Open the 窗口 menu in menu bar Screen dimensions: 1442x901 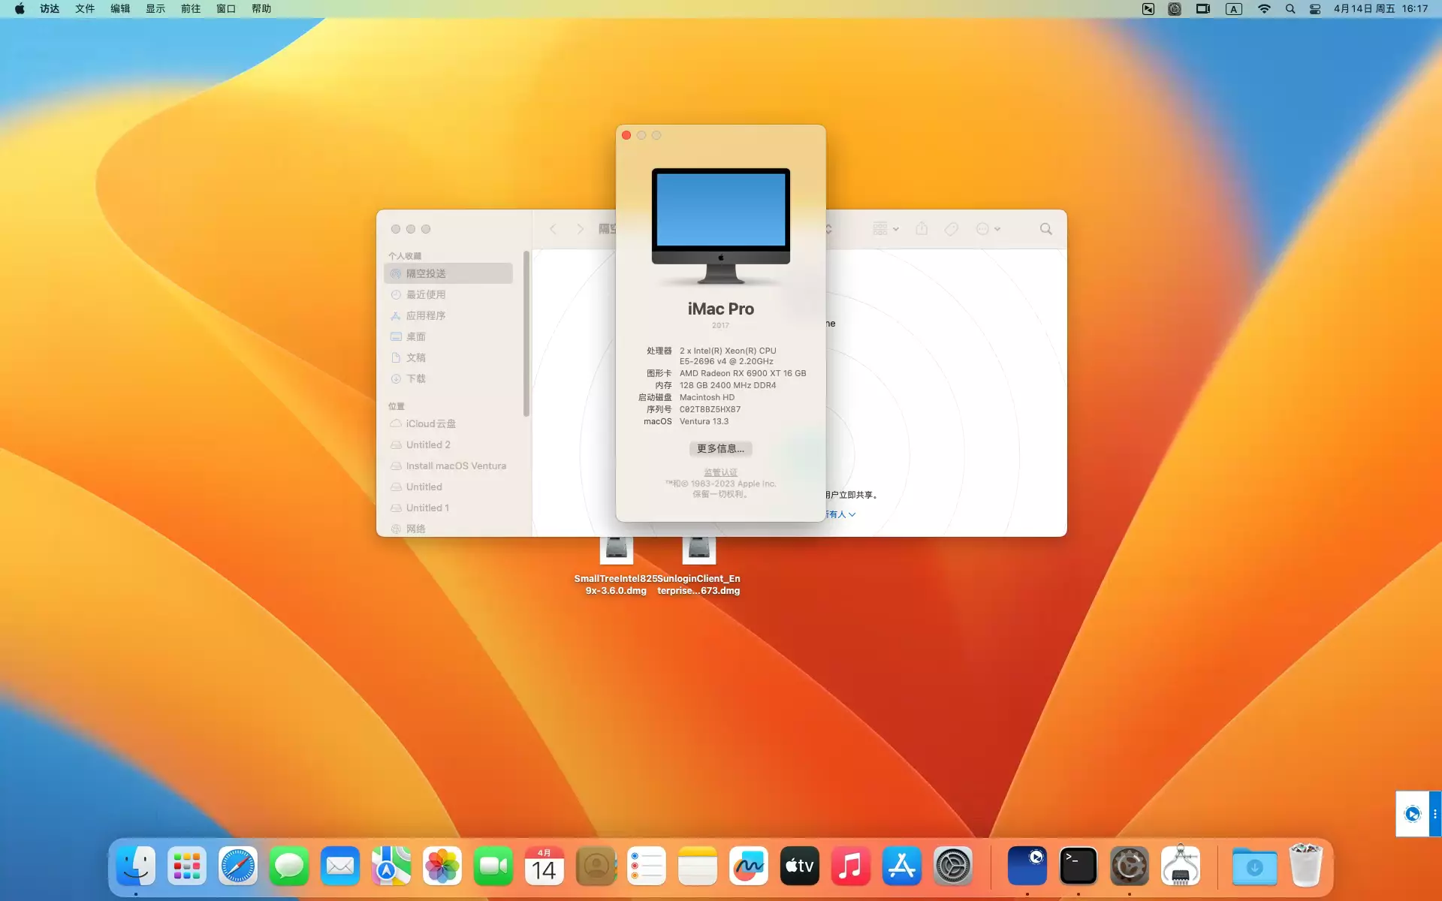click(x=226, y=9)
